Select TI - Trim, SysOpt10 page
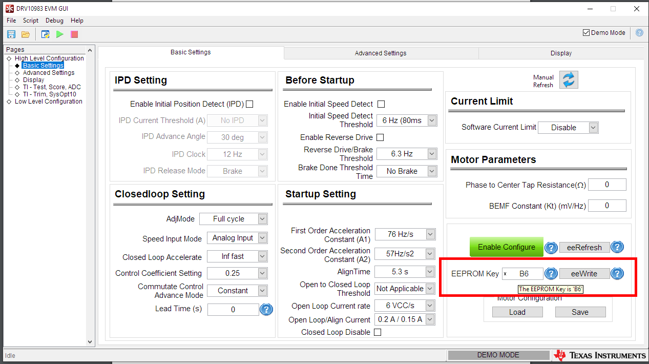The image size is (649, 364). pyautogui.click(x=50, y=94)
